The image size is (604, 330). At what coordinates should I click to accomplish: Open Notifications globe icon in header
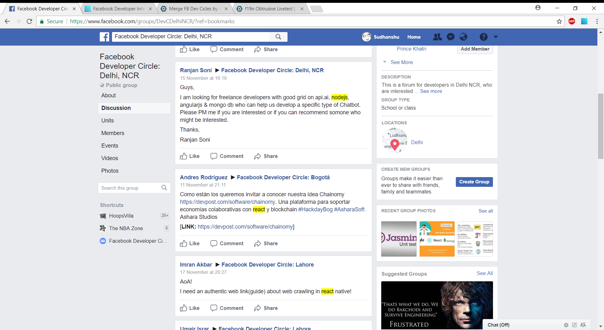463,37
